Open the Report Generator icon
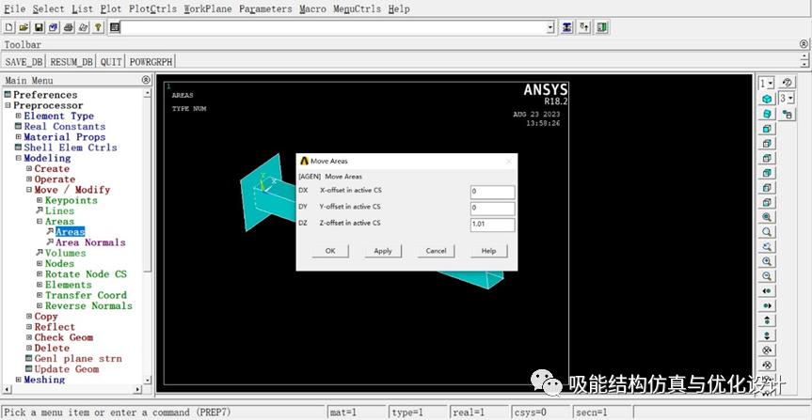Viewport: 812px width, 420px height. (84, 27)
